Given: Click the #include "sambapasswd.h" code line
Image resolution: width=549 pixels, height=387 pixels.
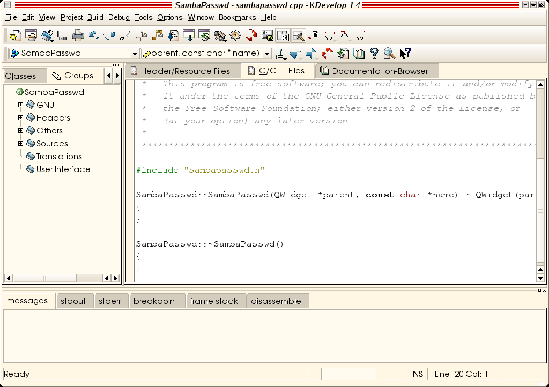Looking at the screenshot, I should pyautogui.click(x=201, y=170).
